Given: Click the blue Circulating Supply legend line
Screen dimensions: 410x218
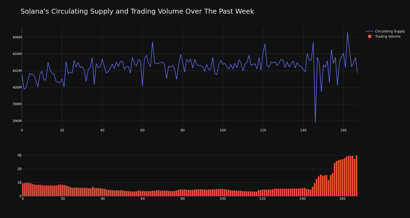Looking at the screenshot, I should coord(370,31).
